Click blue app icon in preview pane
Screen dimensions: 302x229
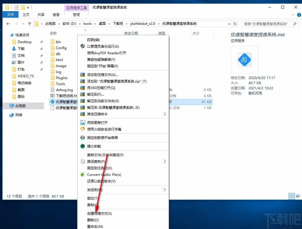pyautogui.click(x=244, y=59)
